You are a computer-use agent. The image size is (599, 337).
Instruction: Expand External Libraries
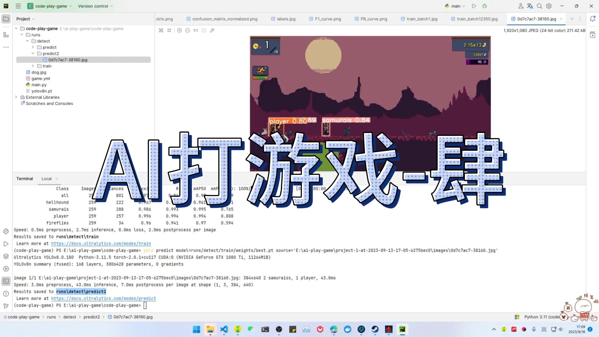(16, 97)
